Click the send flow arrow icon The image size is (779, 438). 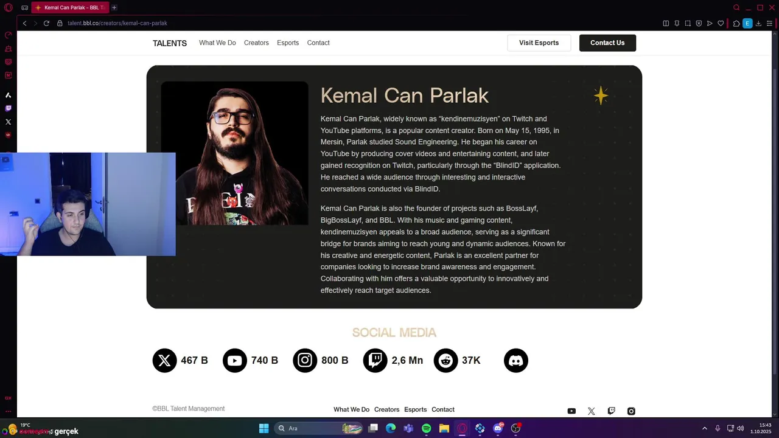pyautogui.click(x=710, y=23)
